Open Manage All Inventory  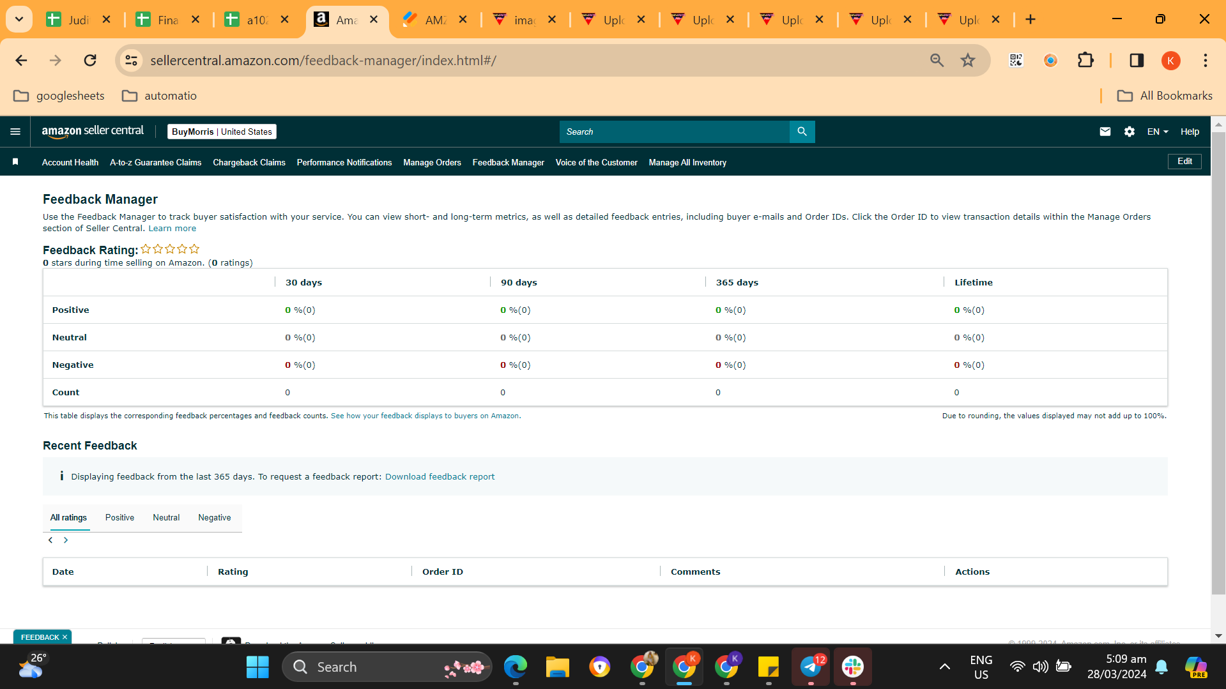[x=687, y=163]
